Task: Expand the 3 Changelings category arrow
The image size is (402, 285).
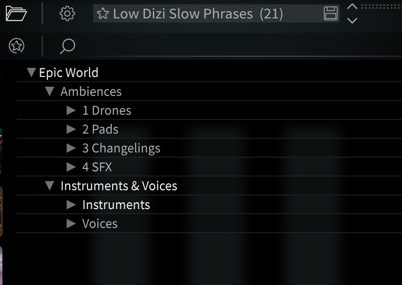Action: coord(71,148)
